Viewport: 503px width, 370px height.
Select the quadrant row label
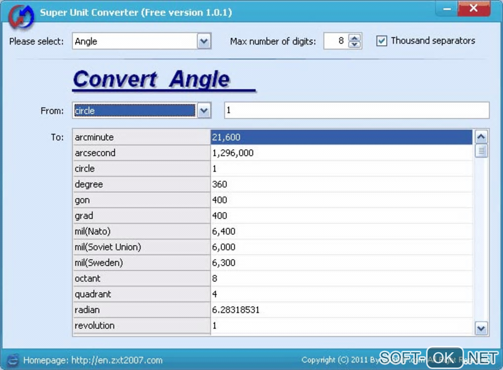(x=142, y=294)
